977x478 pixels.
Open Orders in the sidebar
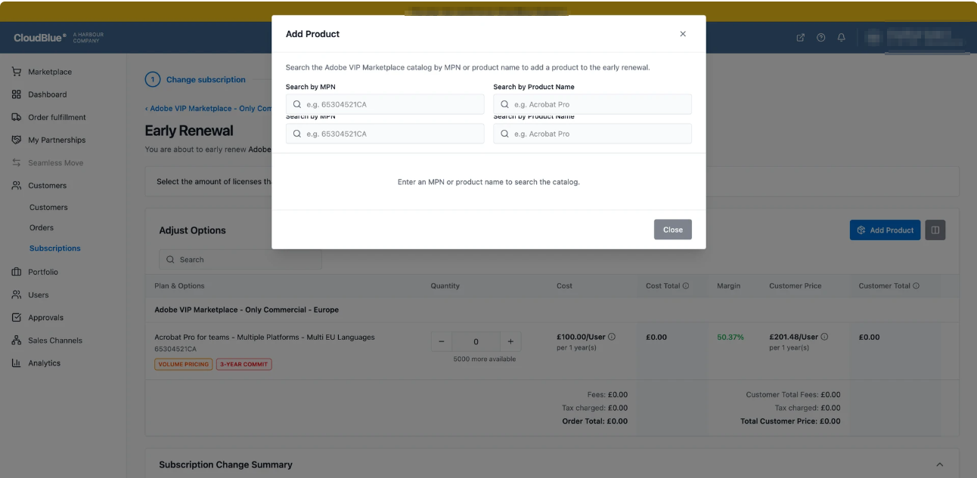tap(42, 227)
